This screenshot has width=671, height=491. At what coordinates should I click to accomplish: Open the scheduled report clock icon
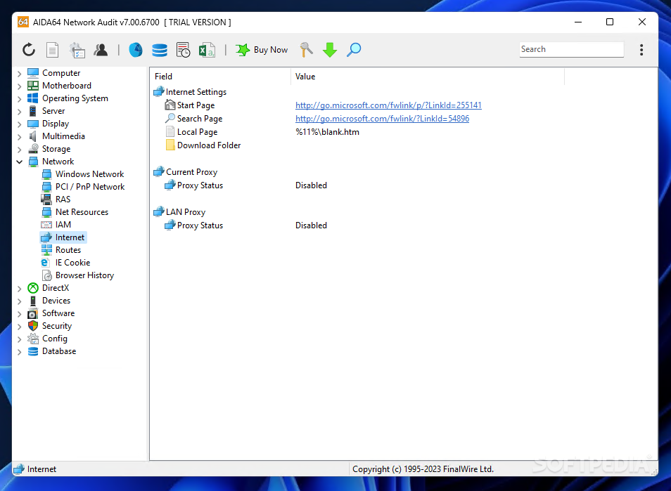[183, 50]
